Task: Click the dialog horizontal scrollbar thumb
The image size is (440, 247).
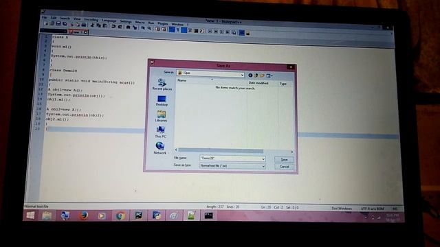Action: (221, 151)
